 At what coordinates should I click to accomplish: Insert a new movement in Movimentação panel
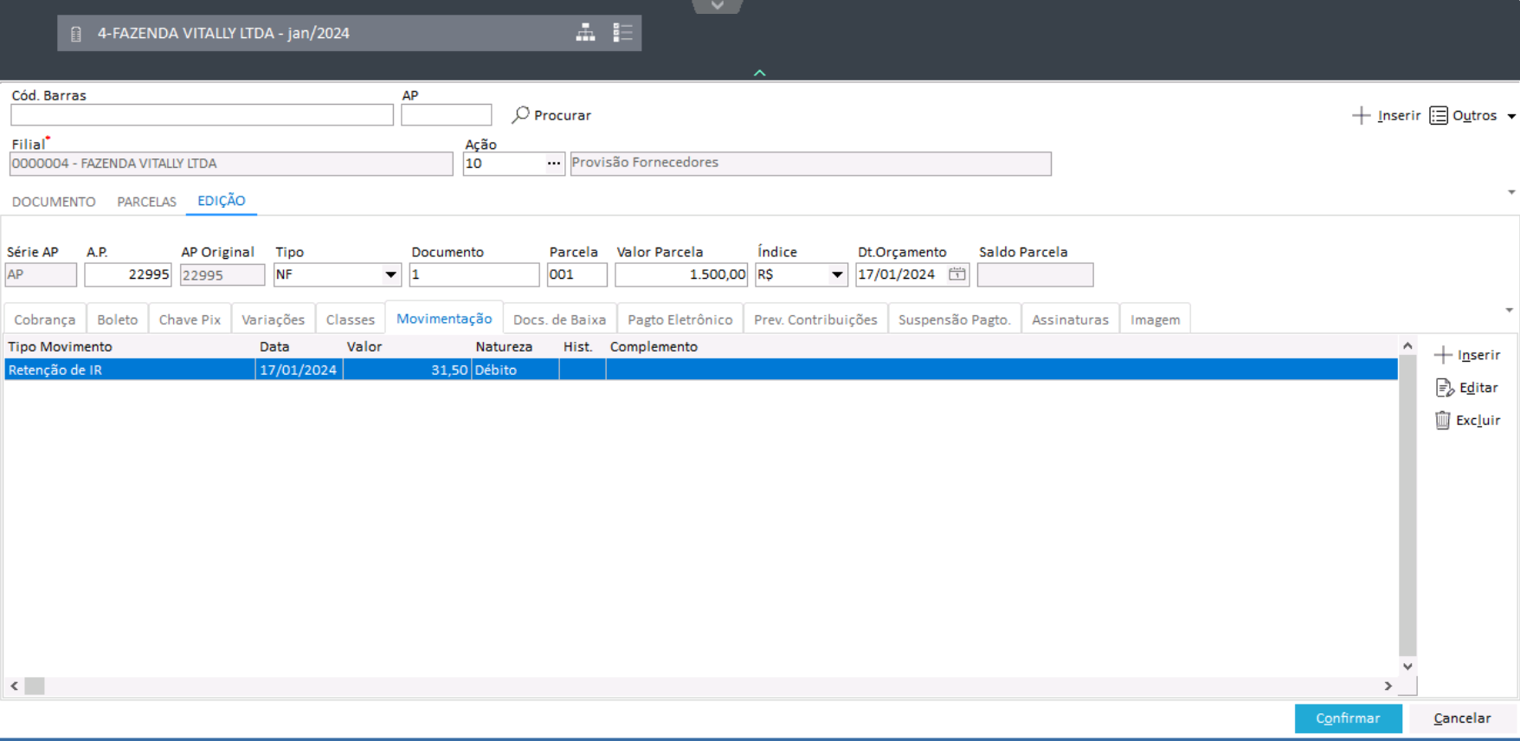coord(1467,355)
